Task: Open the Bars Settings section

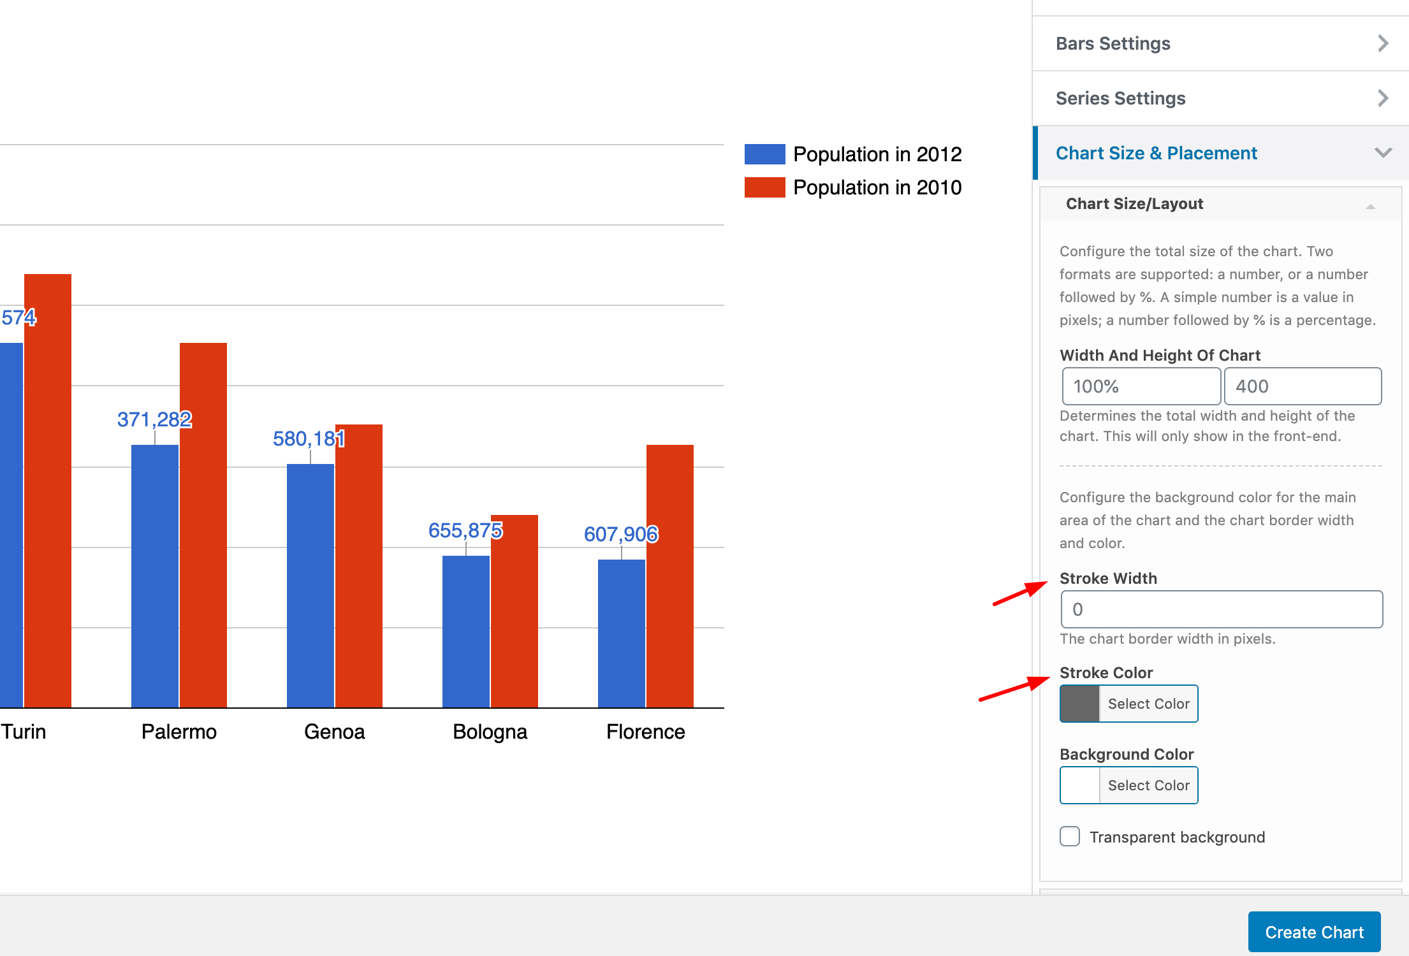Action: point(1113,43)
